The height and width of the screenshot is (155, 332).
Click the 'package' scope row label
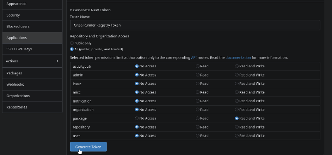[x=80, y=118]
